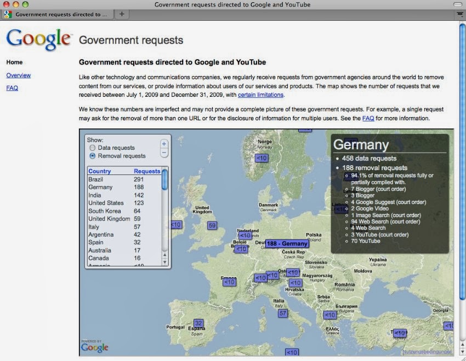Open the certain limitations link
Viewport: 466px width, 361px height.
click(260, 95)
